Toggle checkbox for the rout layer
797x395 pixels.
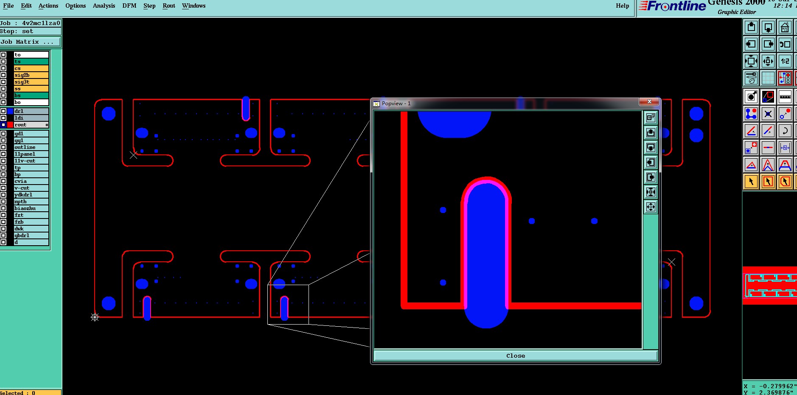pos(3,125)
